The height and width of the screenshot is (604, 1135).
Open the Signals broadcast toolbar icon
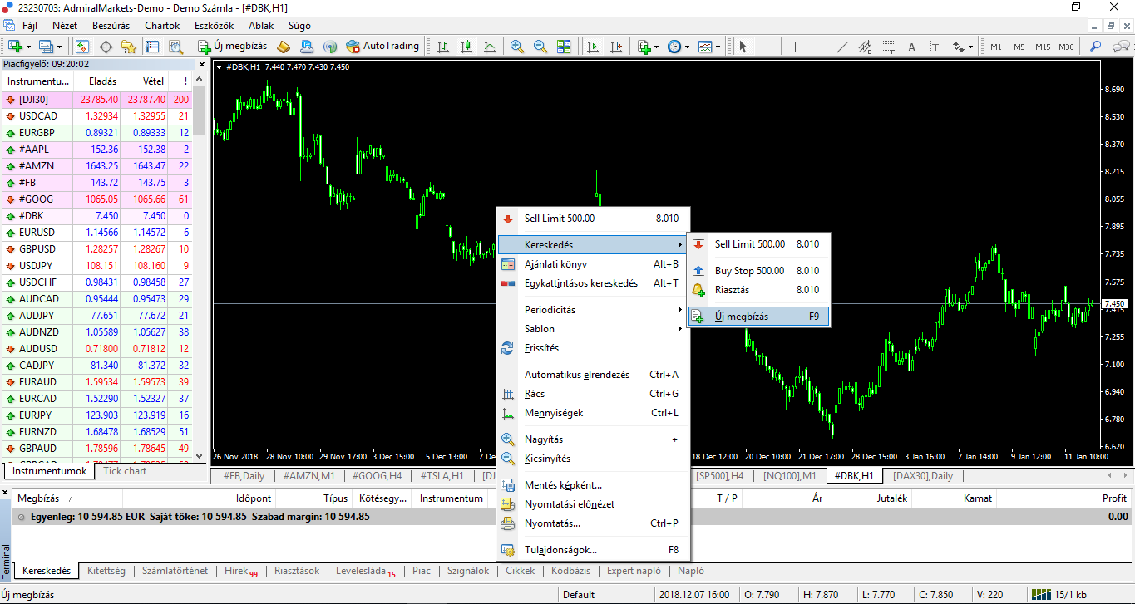(330, 47)
